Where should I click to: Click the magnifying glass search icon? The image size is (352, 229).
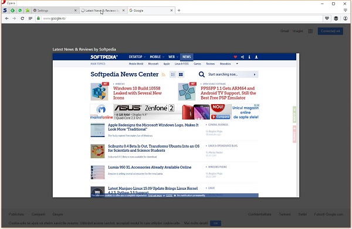pyautogui.click(x=202, y=74)
